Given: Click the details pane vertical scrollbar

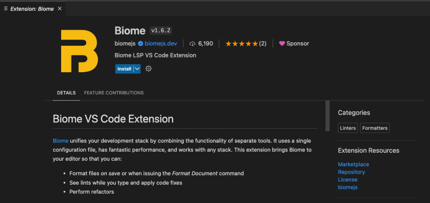Looking at the screenshot, I should 327,116.
